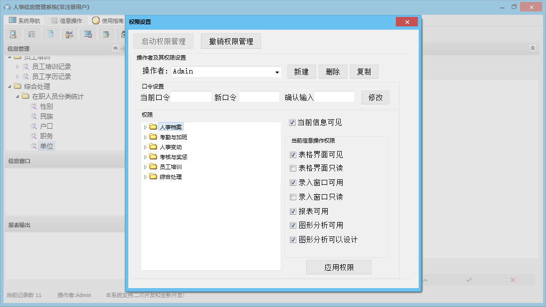Viewport: 546px width, 307px height.
Task: Click the window-with-green-arrow toolbar icon
Action: (106, 34)
